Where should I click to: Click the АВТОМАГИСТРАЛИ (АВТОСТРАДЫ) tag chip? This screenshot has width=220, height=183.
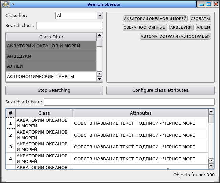click(175, 36)
